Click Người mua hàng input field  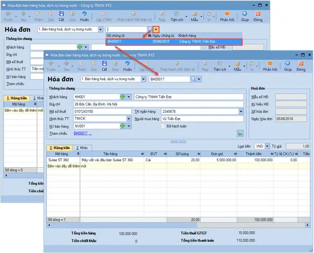tap(202, 119)
